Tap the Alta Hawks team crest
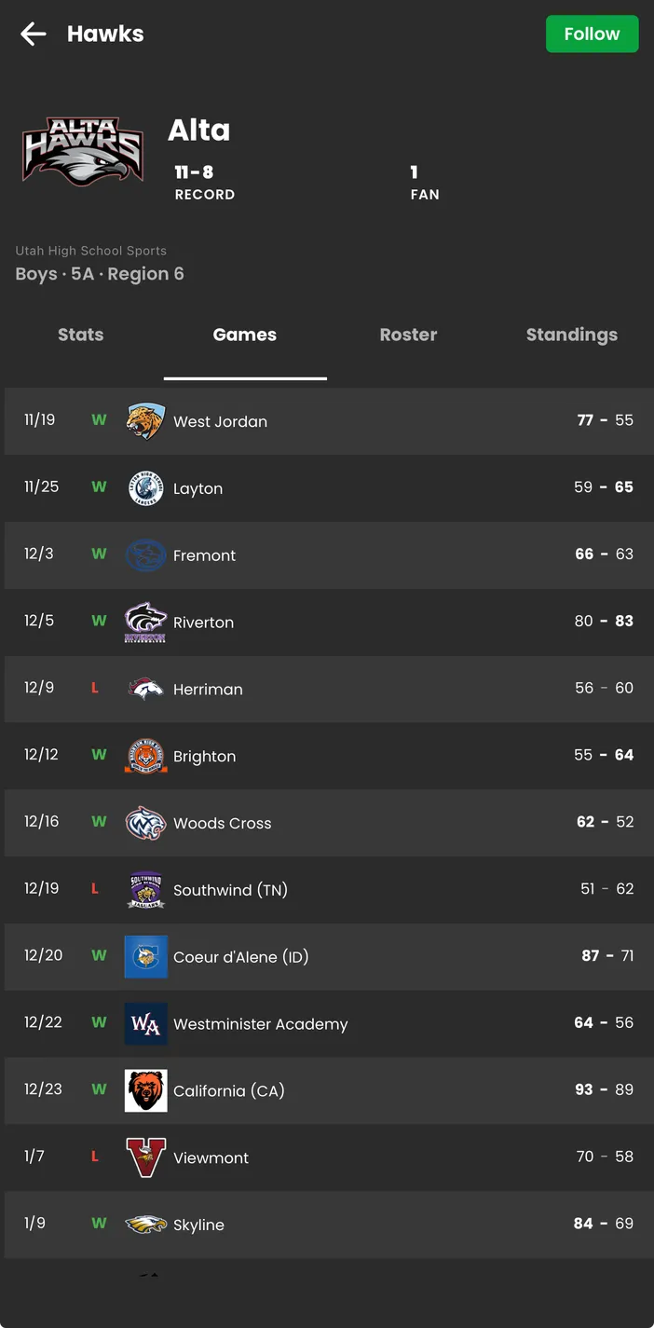The width and height of the screenshot is (654, 1328). point(83,151)
